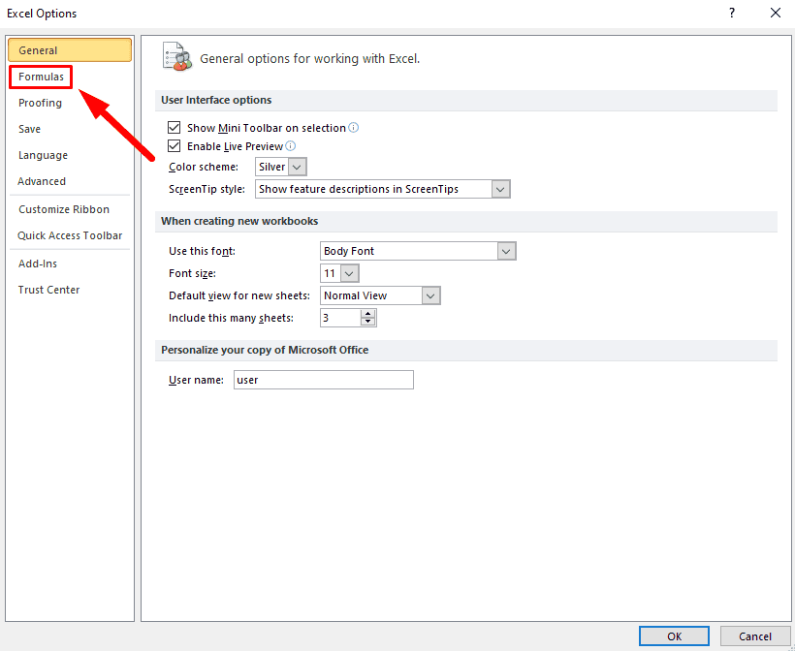Viewport: 795px width, 651px height.
Task: Click the Color scheme label
Action: (x=204, y=167)
